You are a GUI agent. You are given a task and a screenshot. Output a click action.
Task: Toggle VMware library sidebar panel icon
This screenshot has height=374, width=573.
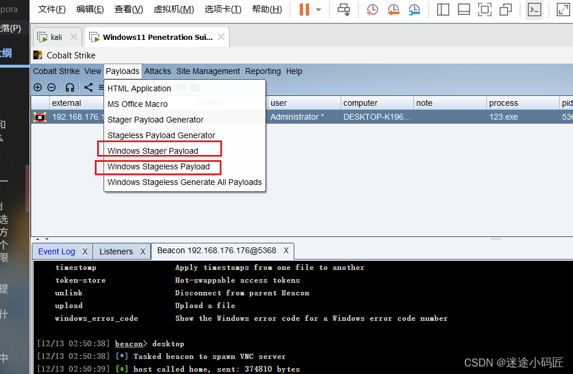click(443, 9)
